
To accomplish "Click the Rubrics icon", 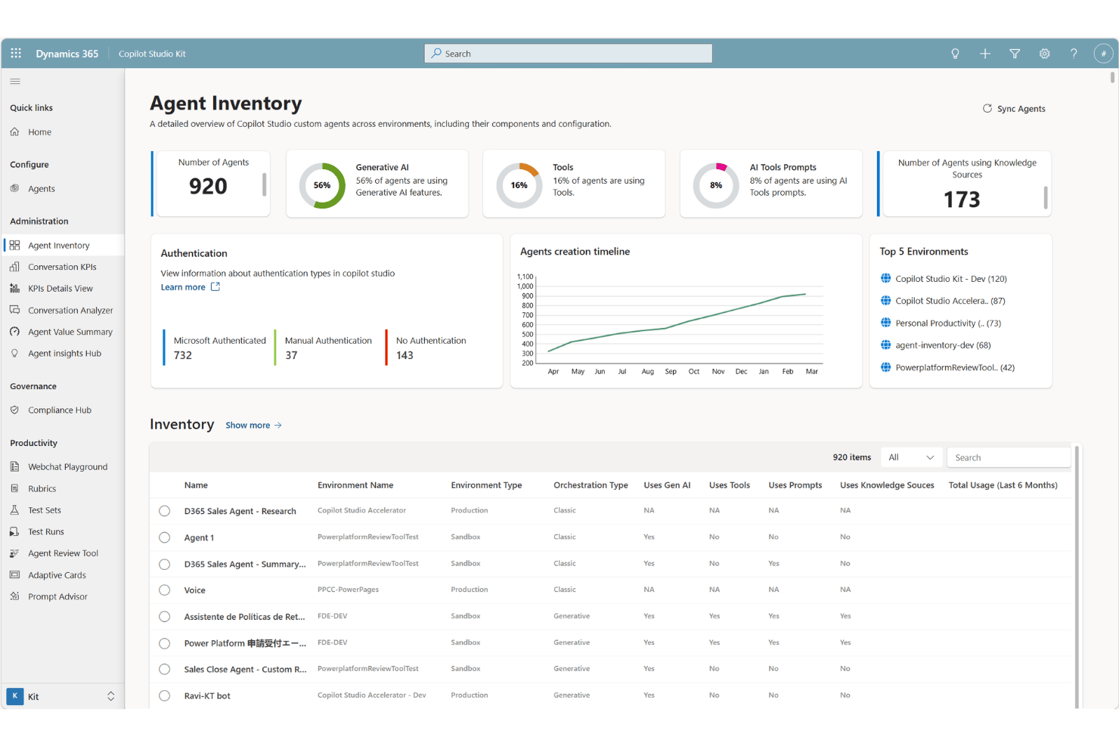I will 15,488.
